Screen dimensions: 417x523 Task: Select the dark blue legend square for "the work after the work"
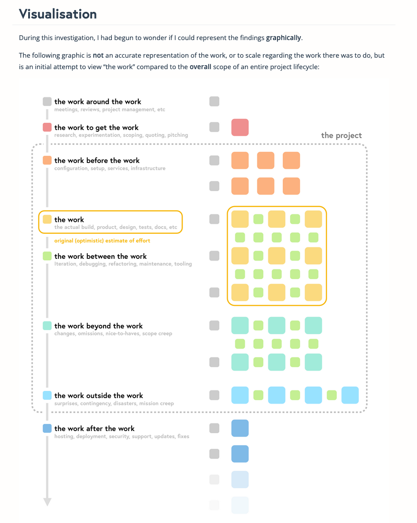[47, 428]
